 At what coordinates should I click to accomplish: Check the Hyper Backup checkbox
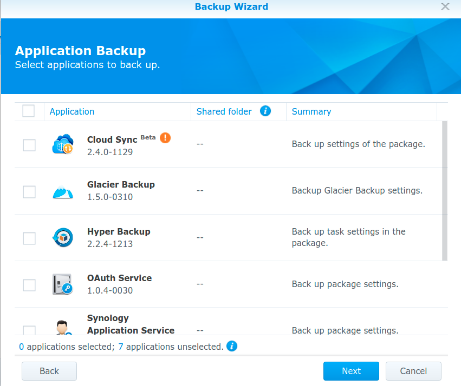pyautogui.click(x=29, y=238)
